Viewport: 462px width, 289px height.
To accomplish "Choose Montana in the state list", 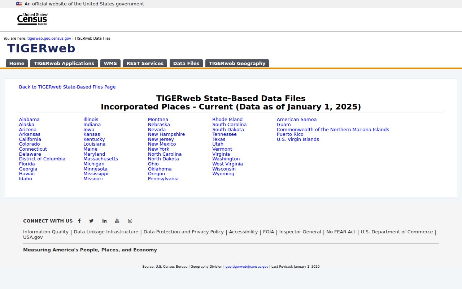I will (x=158, y=120).
